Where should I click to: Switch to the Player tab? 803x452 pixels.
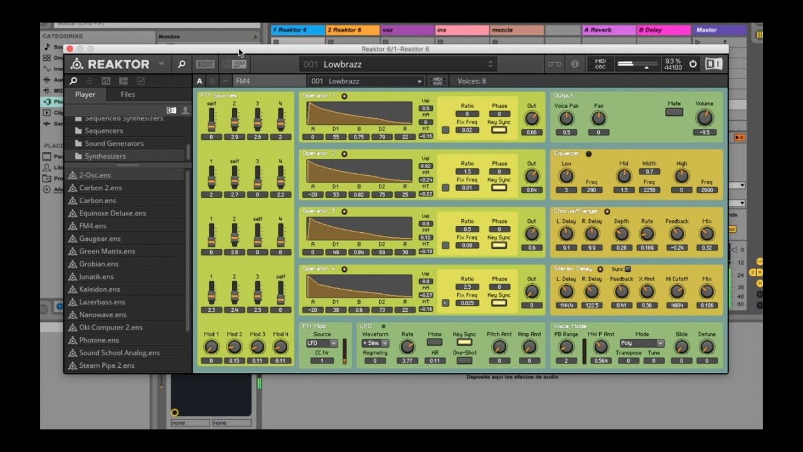[x=85, y=95]
